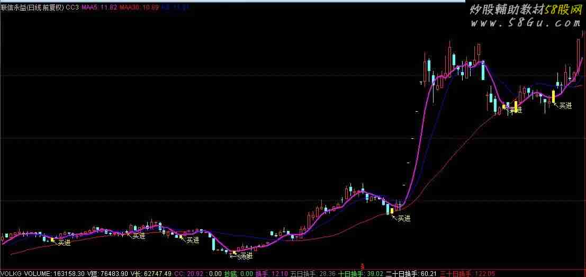586x277 pixels.
Task: Click the V长: 62747.49 value
Action: coord(151,274)
